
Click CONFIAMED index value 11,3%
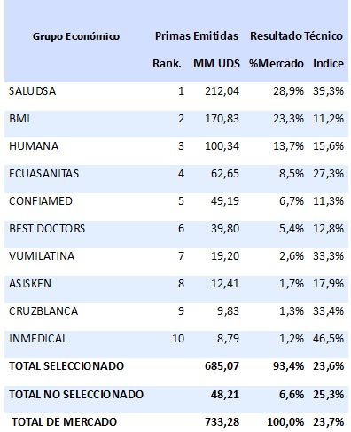click(328, 201)
